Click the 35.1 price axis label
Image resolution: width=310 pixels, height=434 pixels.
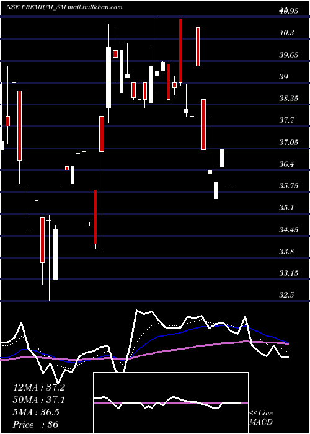[286, 208]
